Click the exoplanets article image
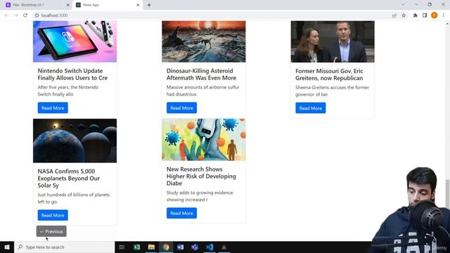450x253 pixels. click(75, 141)
